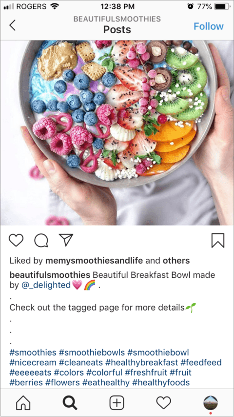Image resolution: width=234 pixels, height=417 pixels.
Task: Tap the battery indicator in the status bar
Action: click(x=222, y=6)
